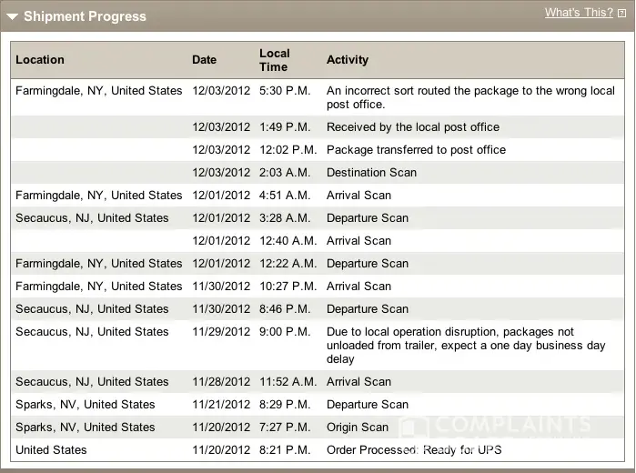The height and width of the screenshot is (473, 636).
Task: Click the local operation disruption delay message
Action: point(465,346)
